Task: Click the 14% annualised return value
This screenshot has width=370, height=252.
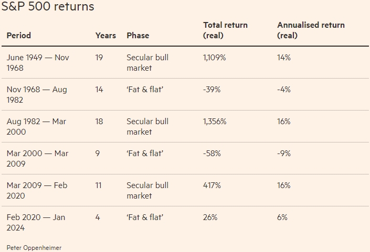Action: coord(283,58)
